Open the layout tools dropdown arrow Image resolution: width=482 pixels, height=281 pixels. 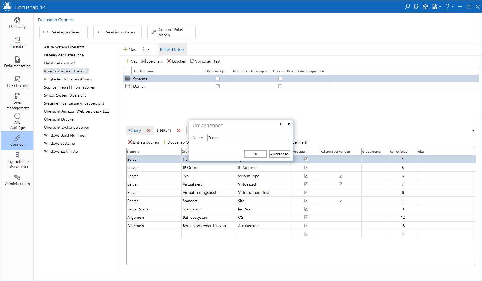440,7
